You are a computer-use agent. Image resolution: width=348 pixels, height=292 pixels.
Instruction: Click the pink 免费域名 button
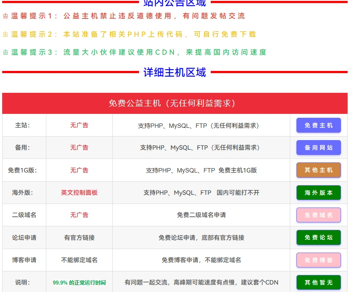[318, 215]
